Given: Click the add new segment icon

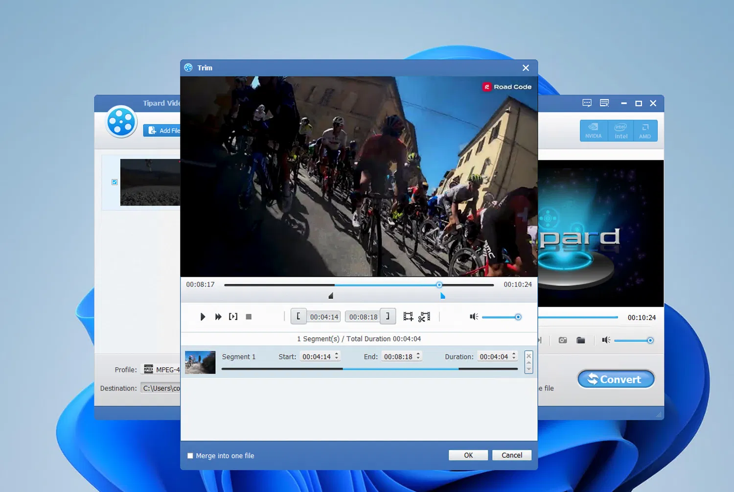Looking at the screenshot, I should pos(408,317).
